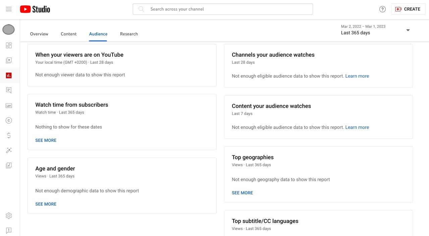Viewport: 429px width, 236px height.
Task: Open Dashboard from the sidebar
Action: pos(9,46)
